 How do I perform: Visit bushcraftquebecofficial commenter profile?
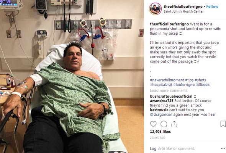tap(171, 96)
